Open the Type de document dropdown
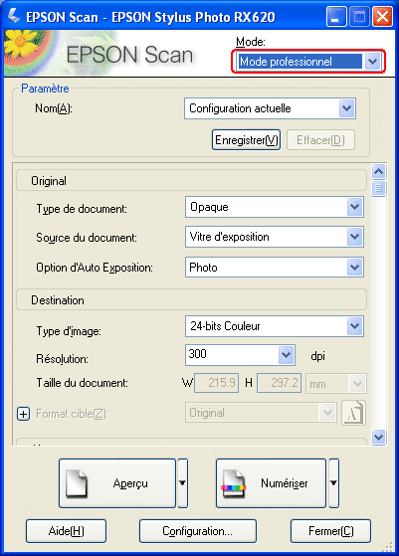The height and width of the screenshot is (556, 399). [x=275, y=207]
